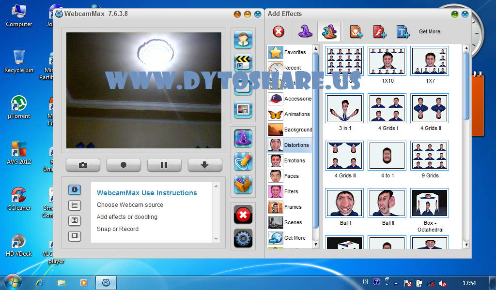Open settings with the gear icon

243,238
